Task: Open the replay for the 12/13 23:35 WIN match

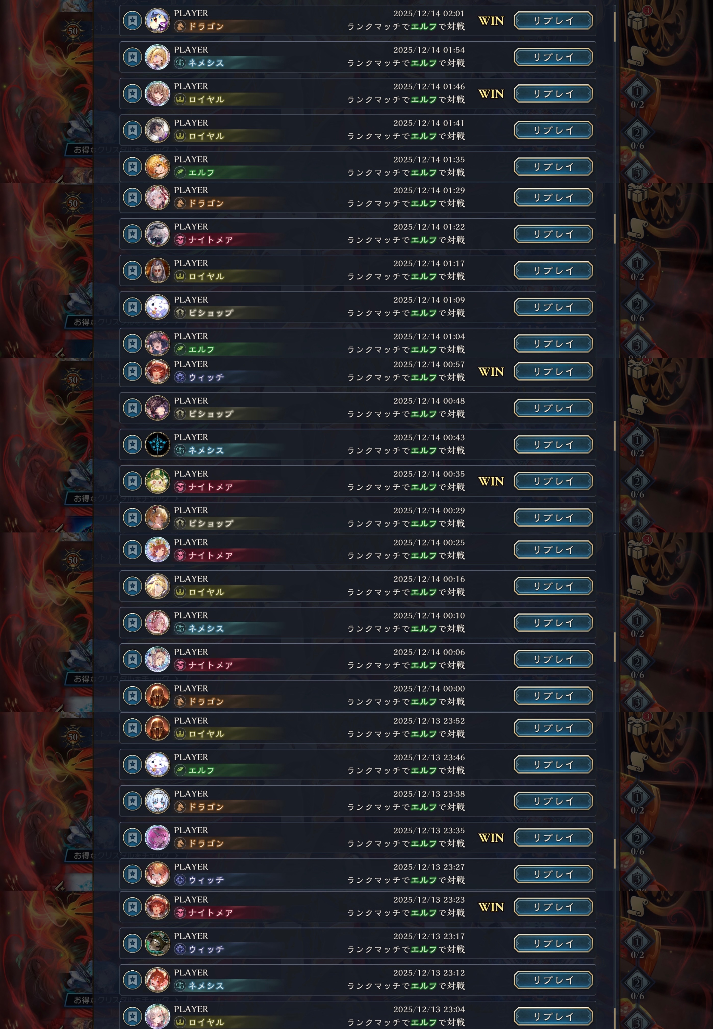Action: [553, 838]
